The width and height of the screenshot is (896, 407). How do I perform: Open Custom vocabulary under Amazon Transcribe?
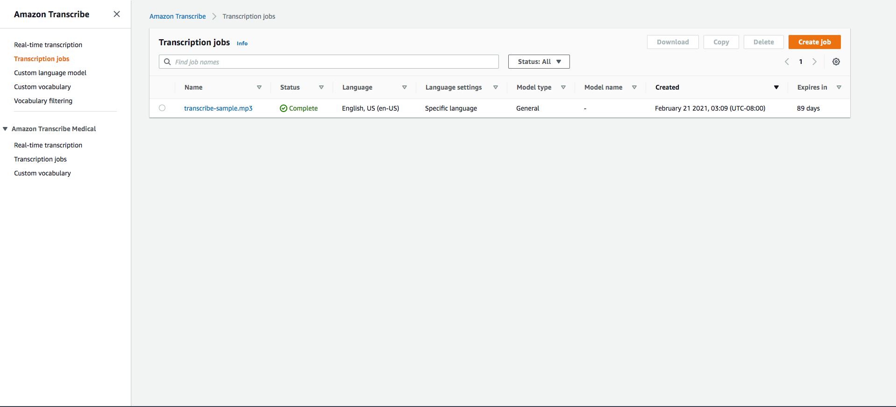click(43, 87)
